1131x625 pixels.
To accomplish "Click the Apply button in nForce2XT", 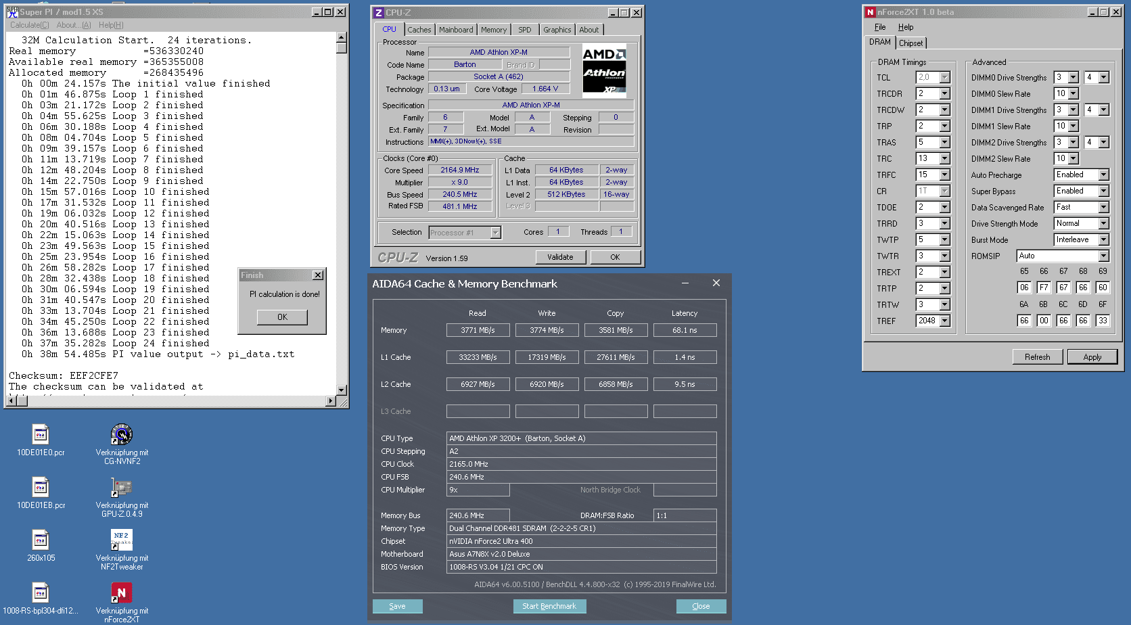I will pyautogui.click(x=1092, y=357).
